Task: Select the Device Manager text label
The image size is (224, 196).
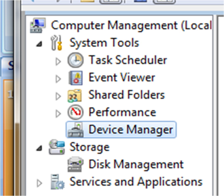Action: [131, 130]
